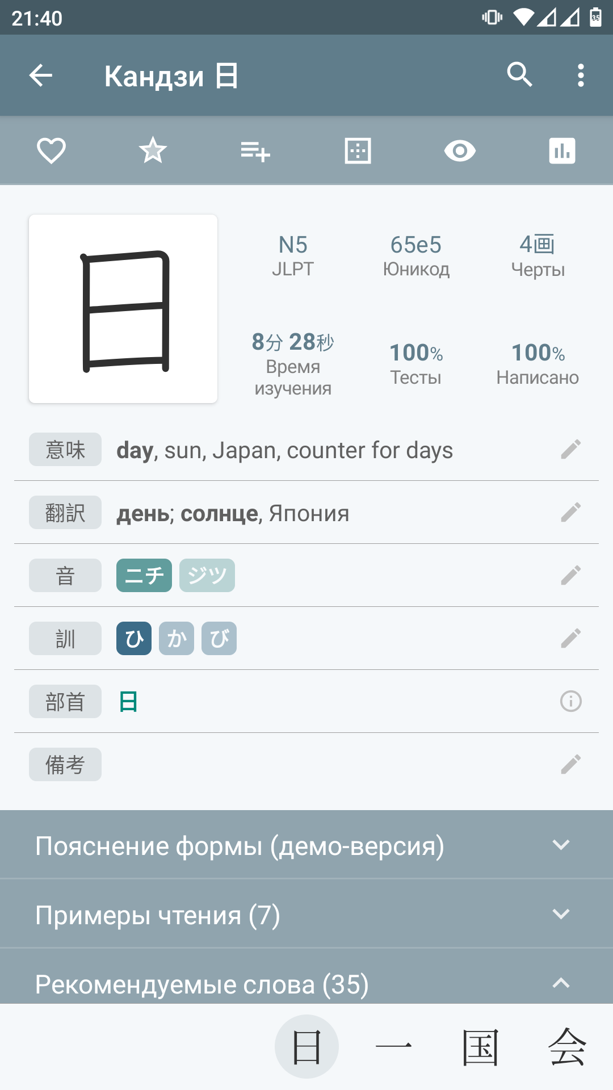The image size is (613, 1090).
Task: Switch to kanji 国 in bottom bar
Action: pyautogui.click(x=480, y=1047)
